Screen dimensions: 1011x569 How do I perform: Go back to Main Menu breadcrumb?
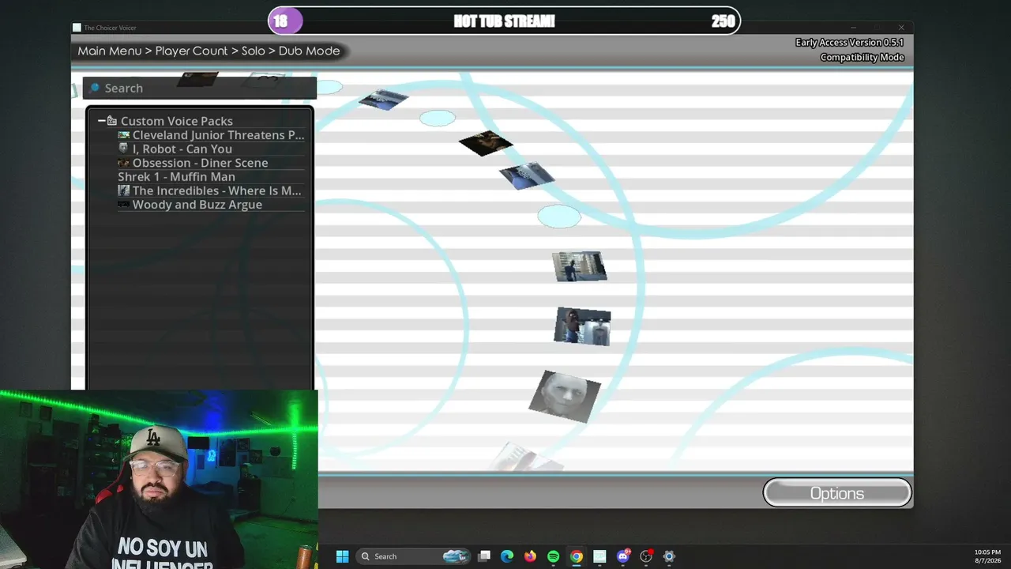pos(110,51)
